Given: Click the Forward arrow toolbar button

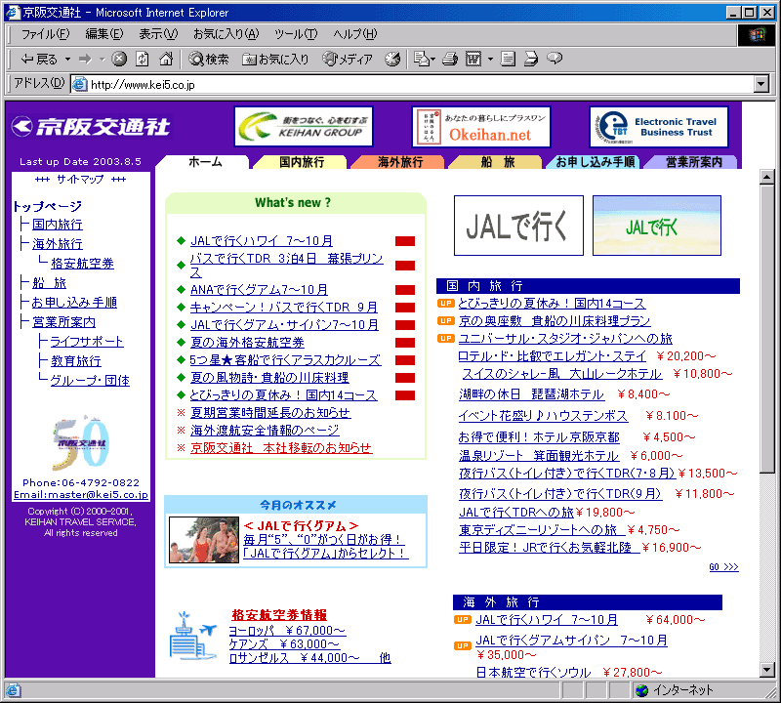Looking at the screenshot, I should [x=85, y=59].
